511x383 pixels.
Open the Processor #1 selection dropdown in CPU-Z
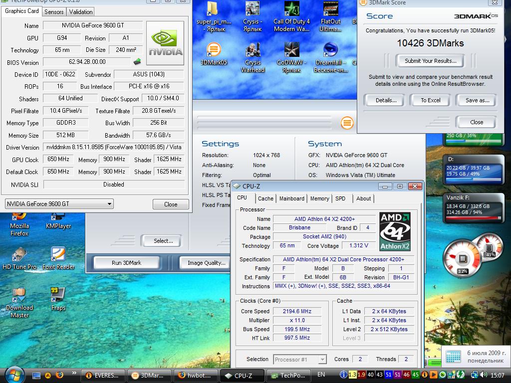click(300, 360)
